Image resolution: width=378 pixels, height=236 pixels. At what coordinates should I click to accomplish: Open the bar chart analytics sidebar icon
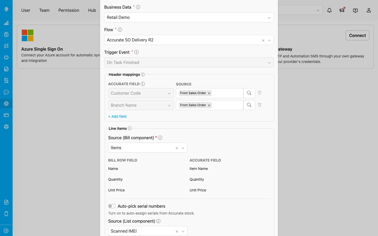pos(6,23)
